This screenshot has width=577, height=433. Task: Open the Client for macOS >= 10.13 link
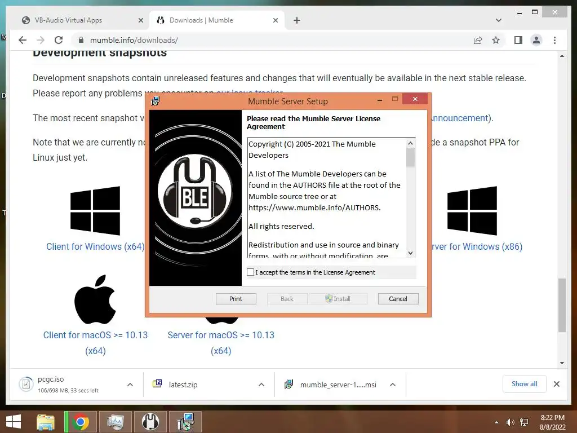(95, 342)
